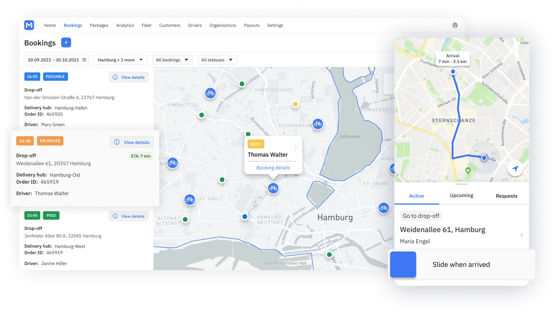Image resolution: width=556 pixels, height=314 pixels.
Task: Click the BUSY tag in driver popup
Action: point(256,144)
